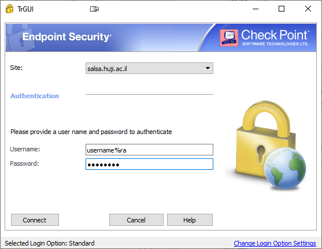This screenshot has height=249, width=322.
Task: Click the blue globe graphic
Action: [285, 168]
